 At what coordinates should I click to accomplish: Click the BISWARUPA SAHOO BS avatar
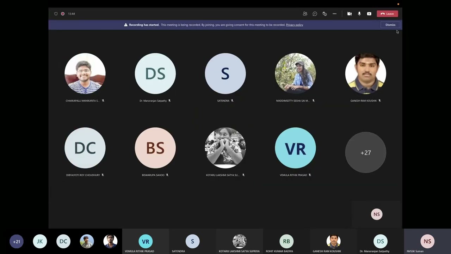[155, 148]
